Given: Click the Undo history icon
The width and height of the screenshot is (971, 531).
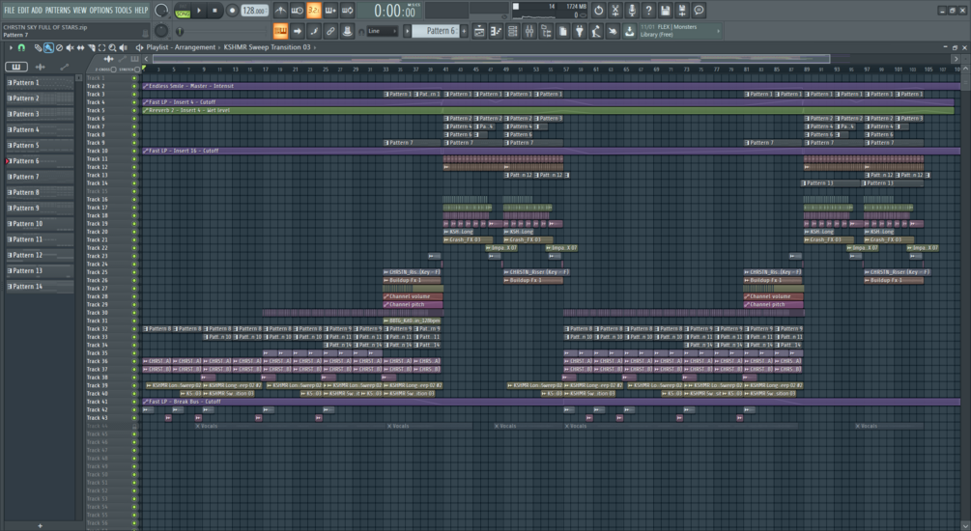Looking at the screenshot, I should tap(598, 11).
